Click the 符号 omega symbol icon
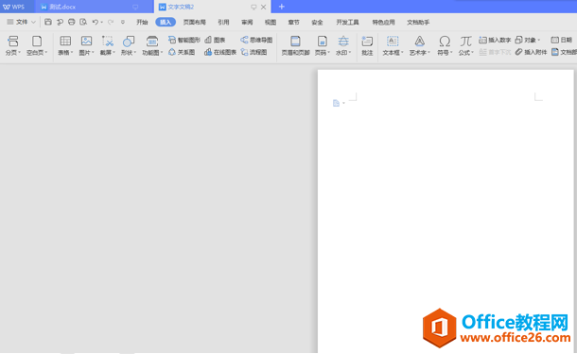Screen dimensions: 577x354 click(x=445, y=42)
